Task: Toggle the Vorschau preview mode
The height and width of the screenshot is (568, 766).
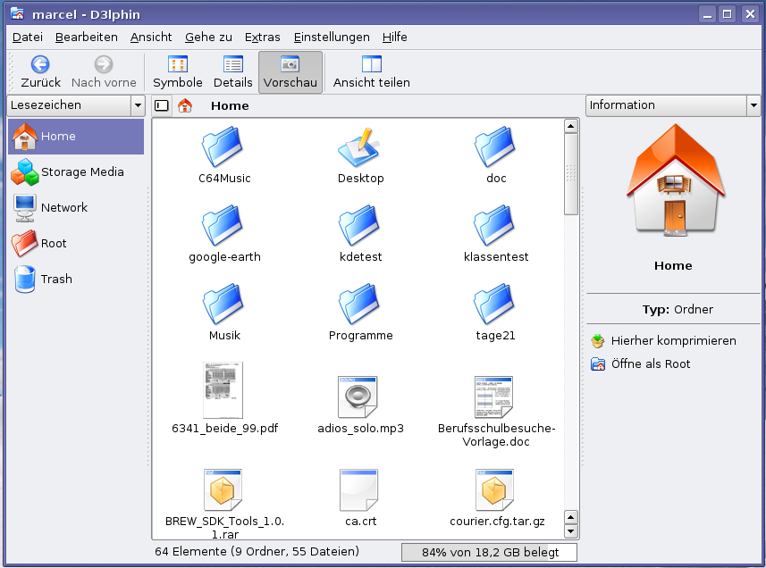Action: [x=290, y=72]
